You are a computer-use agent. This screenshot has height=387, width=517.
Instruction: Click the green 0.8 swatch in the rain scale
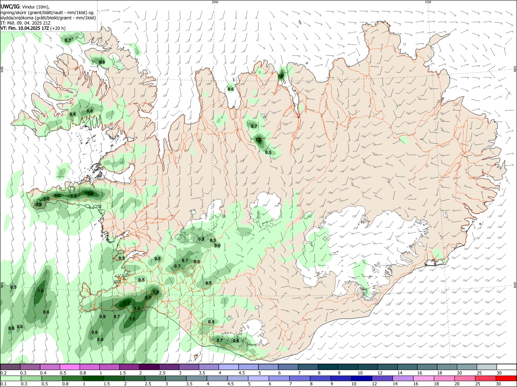[x=72, y=378]
